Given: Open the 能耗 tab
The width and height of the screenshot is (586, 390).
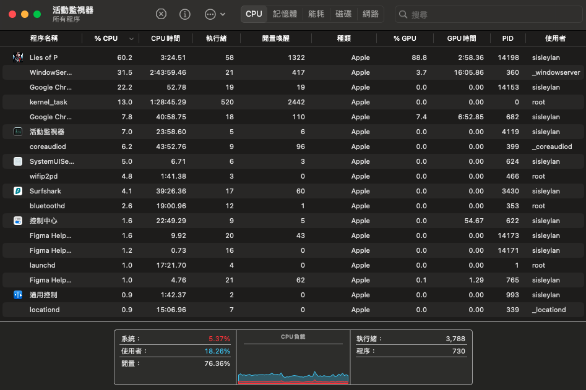Looking at the screenshot, I should point(316,14).
